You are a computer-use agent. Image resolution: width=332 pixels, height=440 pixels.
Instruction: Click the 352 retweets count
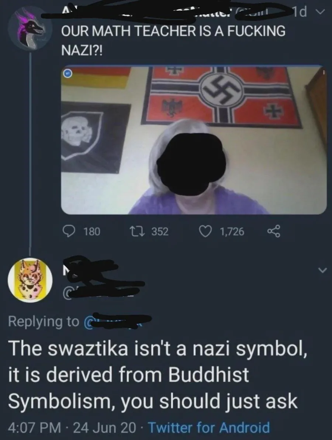[x=160, y=232]
